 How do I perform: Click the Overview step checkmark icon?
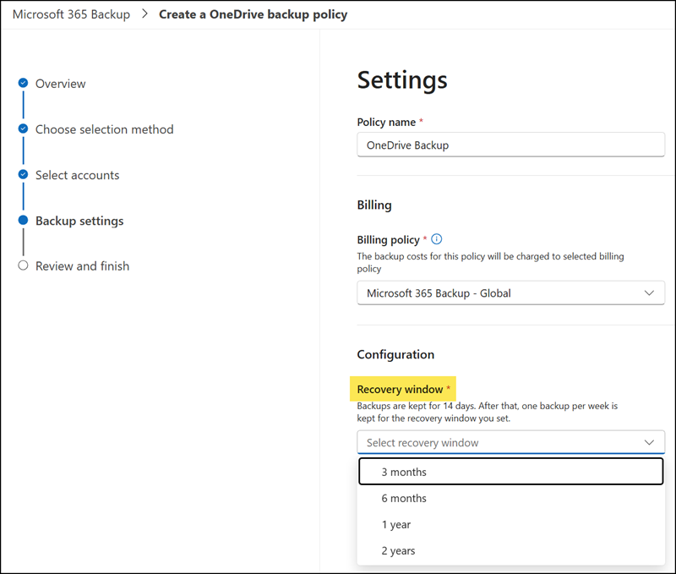tap(24, 83)
